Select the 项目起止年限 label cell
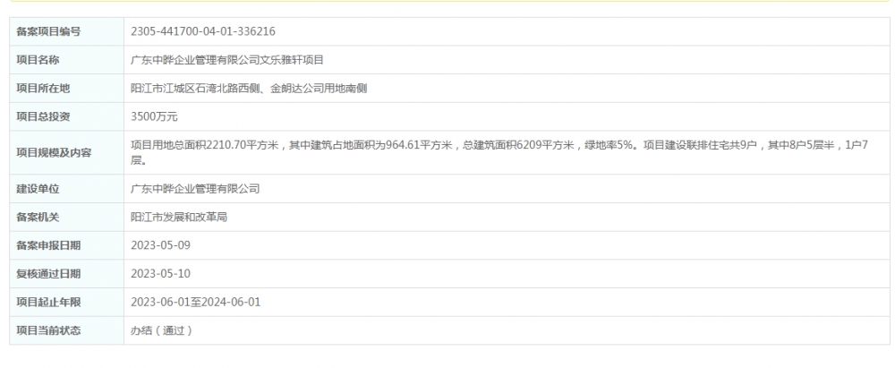This screenshot has width=895, height=368. click(x=67, y=303)
